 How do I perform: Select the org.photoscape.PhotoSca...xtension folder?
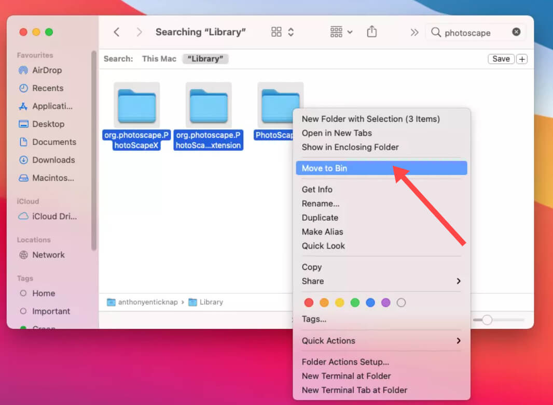[x=209, y=116]
